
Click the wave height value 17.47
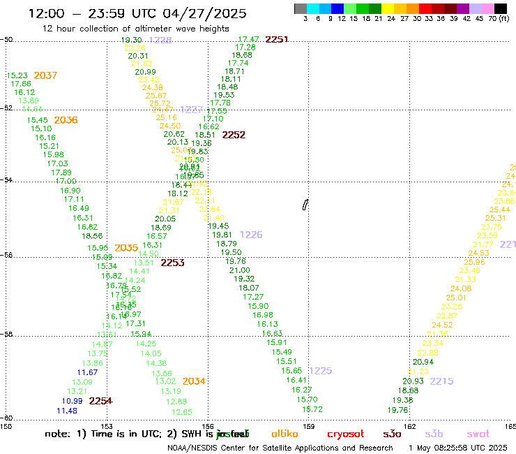tap(248, 40)
